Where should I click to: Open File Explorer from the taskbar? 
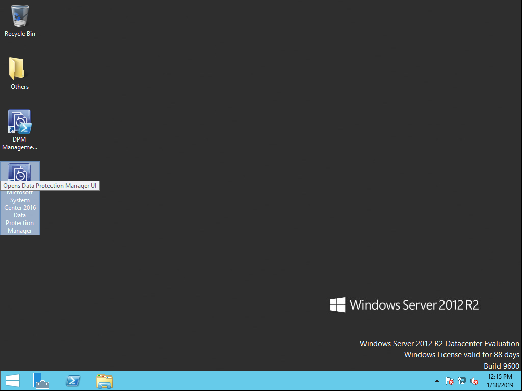click(104, 380)
